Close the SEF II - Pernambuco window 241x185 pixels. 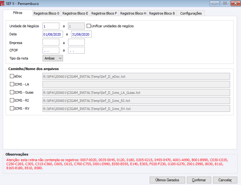236,4
